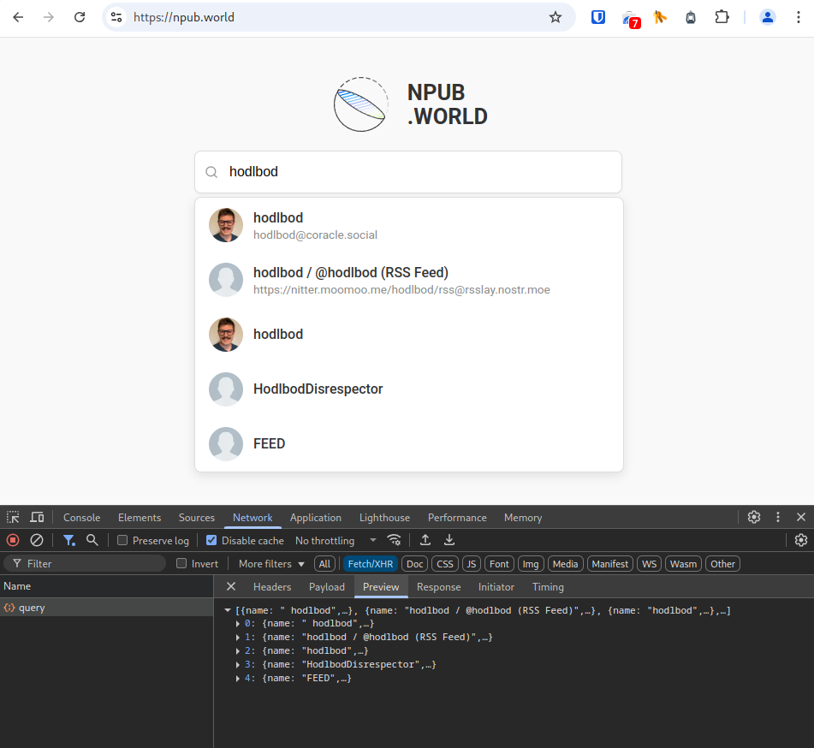Open the Extensions puzzle menu
The width and height of the screenshot is (814, 748).
point(722,17)
